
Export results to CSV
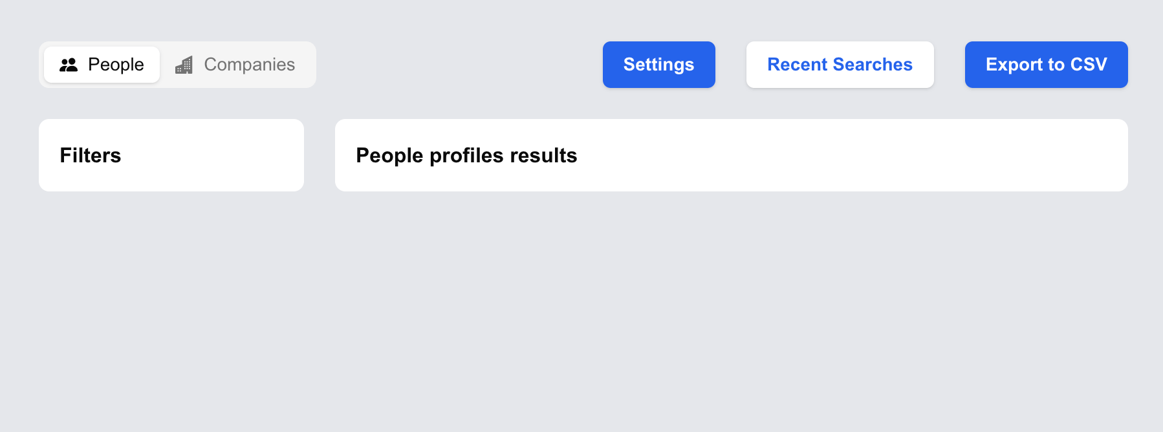[1047, 65]
